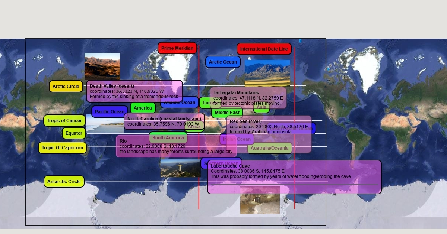447x234 pixels.
Task: Select the Arctic Ocean label
Action: (x=223, y=62)
